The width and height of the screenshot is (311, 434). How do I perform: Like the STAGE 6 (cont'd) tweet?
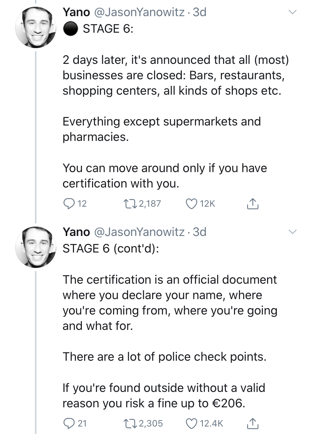pos(192,423)
